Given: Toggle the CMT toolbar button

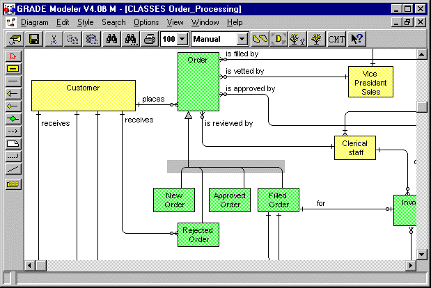Looking at the screenshot, I should [336, 40].
